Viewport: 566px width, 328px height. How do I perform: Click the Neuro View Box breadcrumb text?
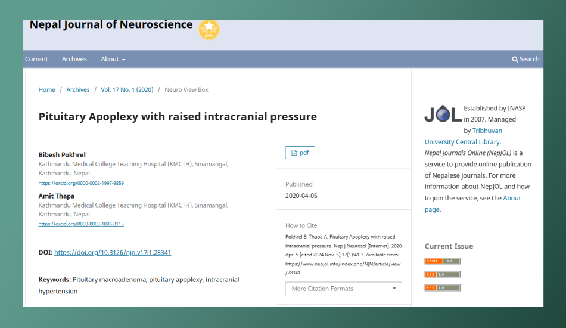pyautogui.click(x=186, y=89)
